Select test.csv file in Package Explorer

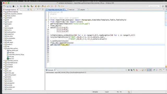coord(11,58)
